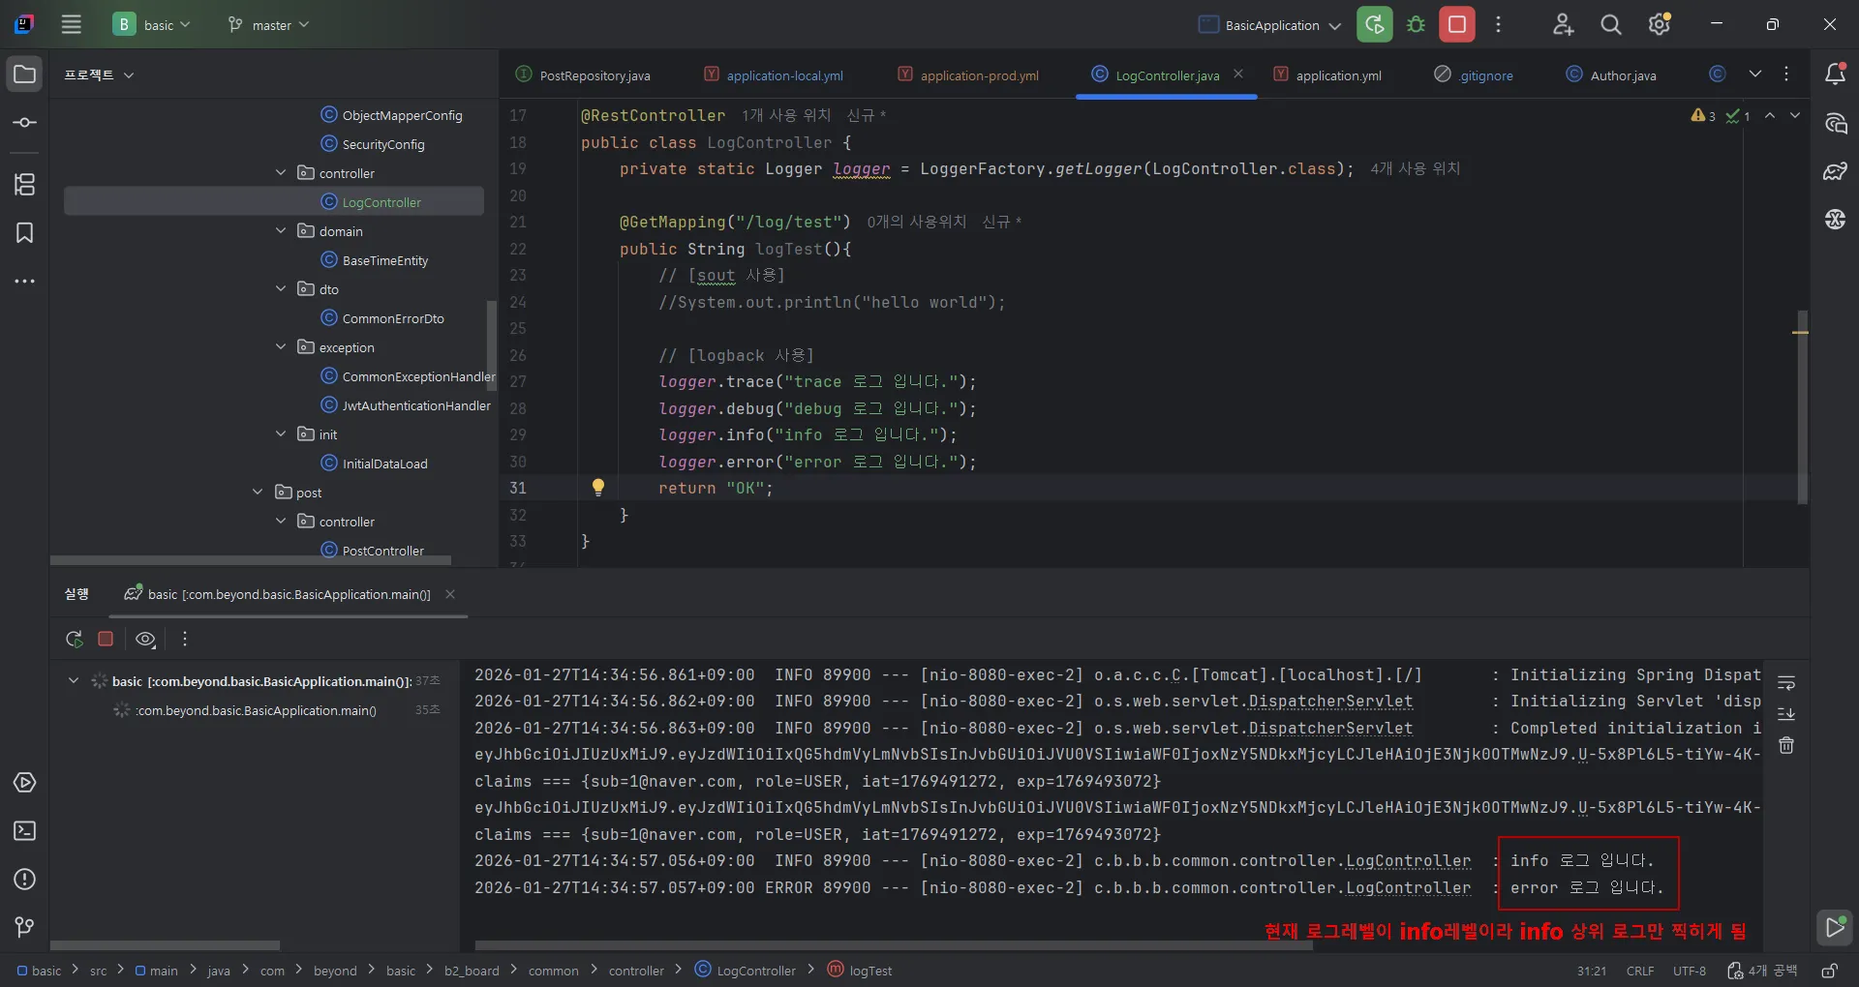This screenshot has height=987, width=1859.
Task: Collapse the dto folder
Action: (x=281, y=289)
